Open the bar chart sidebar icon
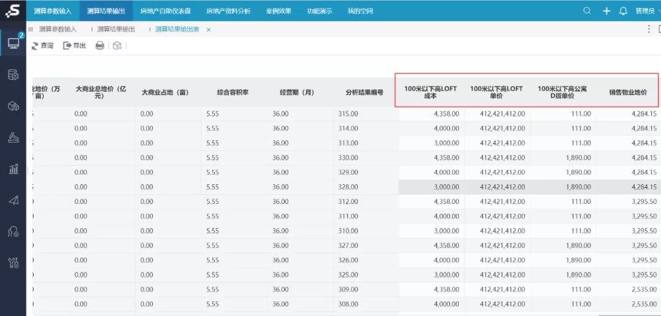 click(13, 169)
